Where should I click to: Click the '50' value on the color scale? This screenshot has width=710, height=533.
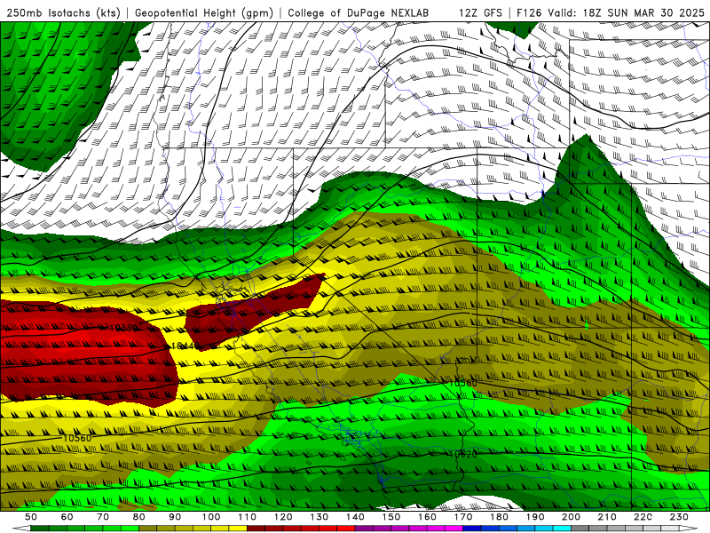[x=30, y=517]
